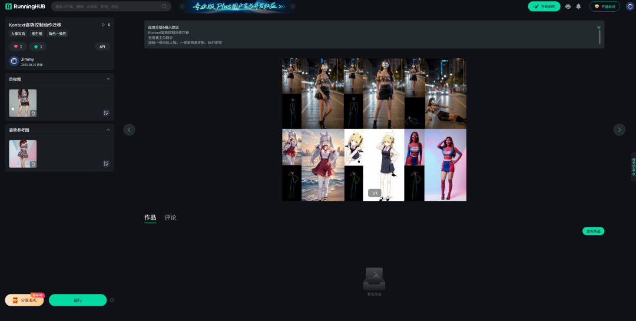Go to previous preview image
Image resolution: width=636 pixels, height=321 pixels.
point(129,130)
